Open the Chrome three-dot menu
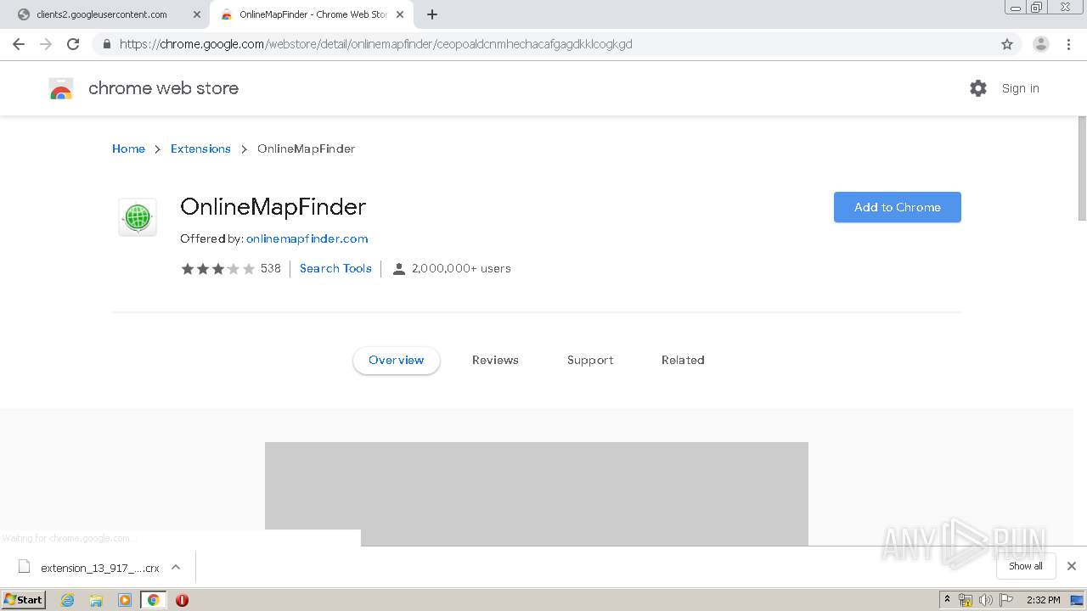This screenshot has height=611, width=1087. (1068, 44)
